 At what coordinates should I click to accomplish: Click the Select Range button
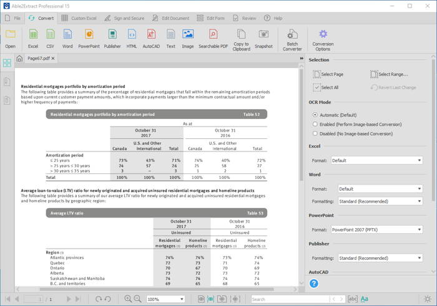click(x=388, y=74)
